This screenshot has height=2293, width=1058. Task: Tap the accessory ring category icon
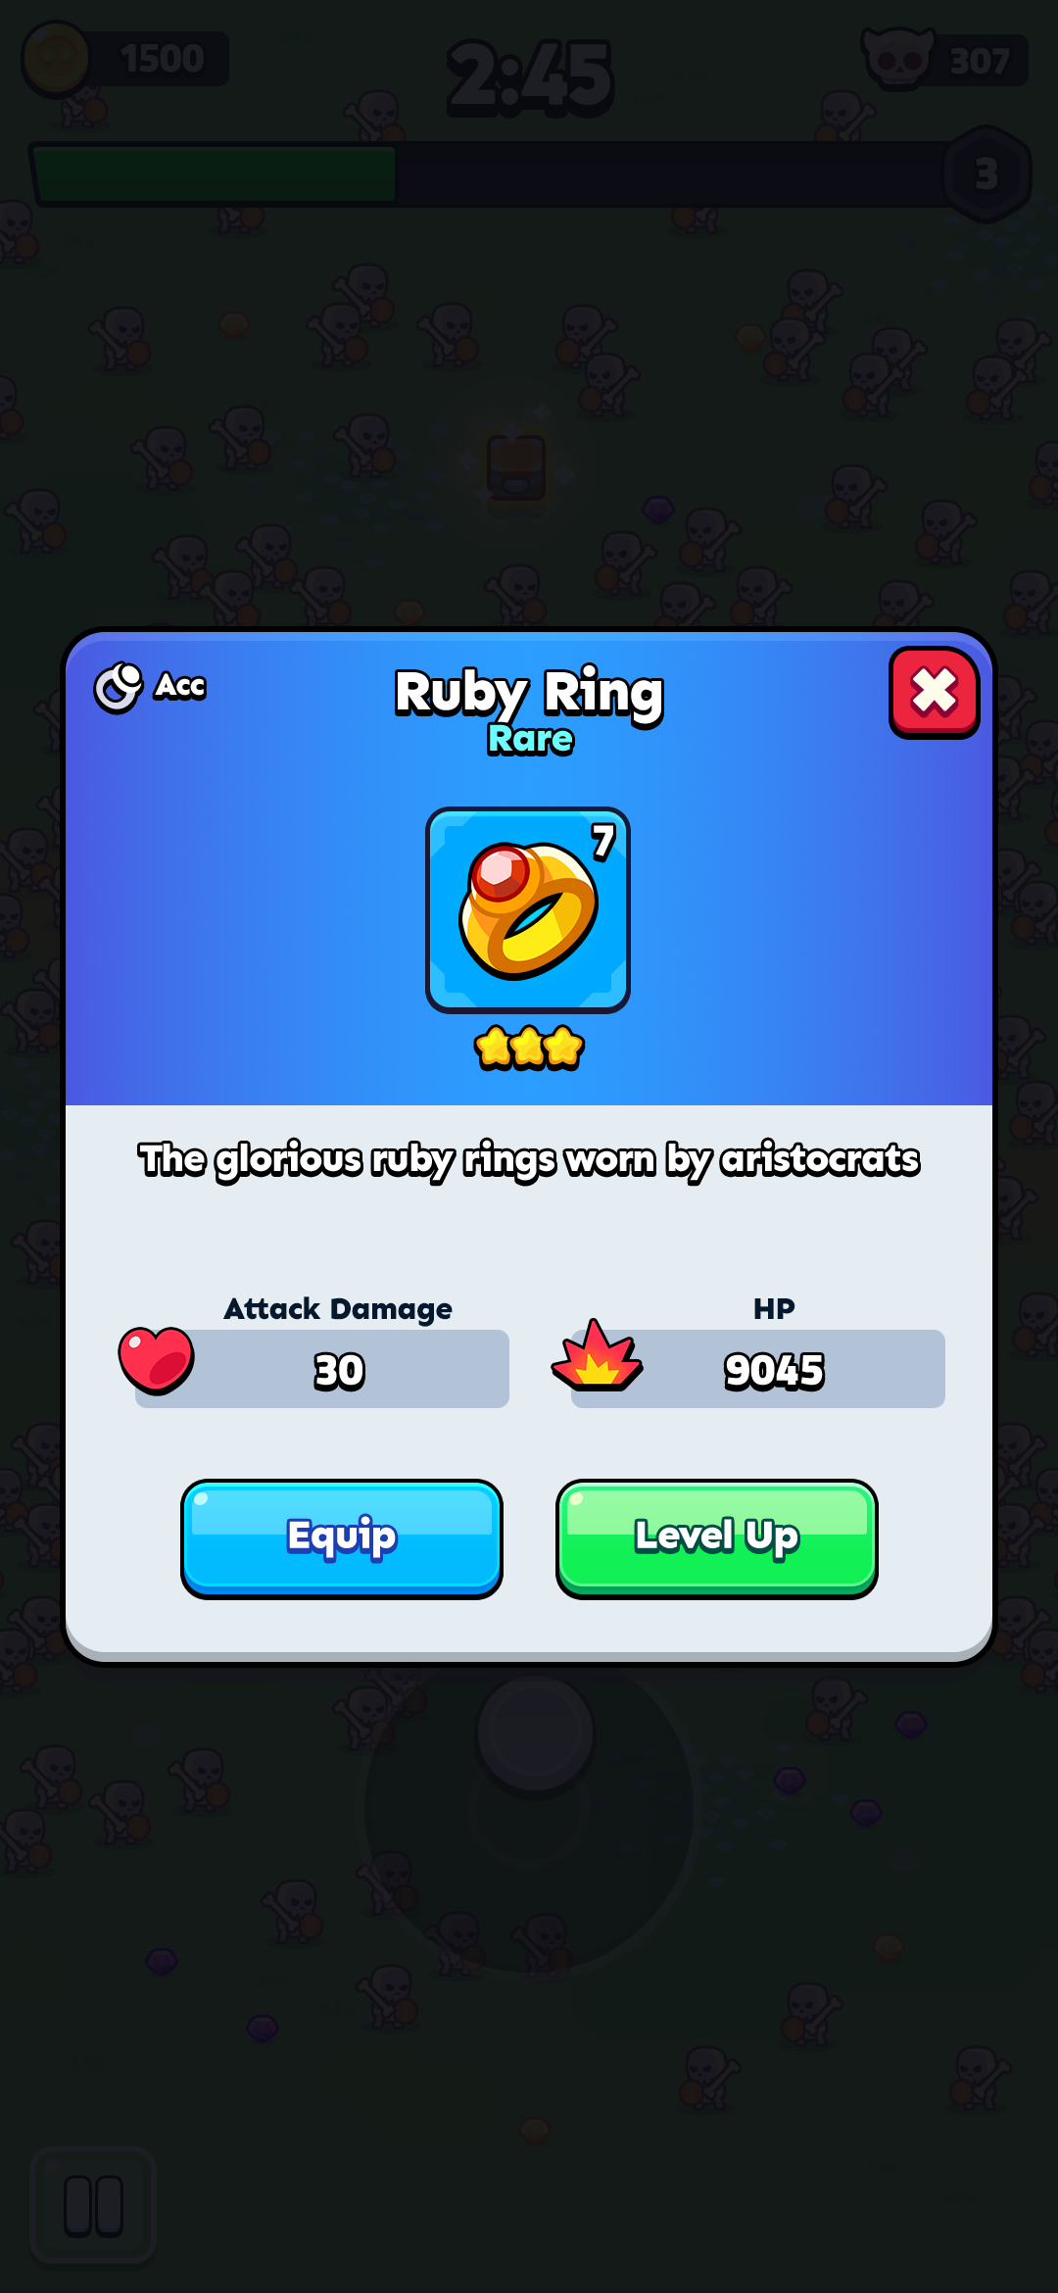pyautogui.click(x=119, y=687)
